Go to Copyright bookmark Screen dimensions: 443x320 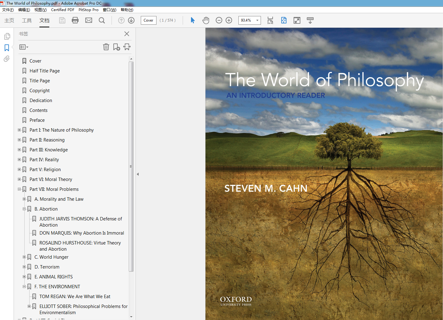point(39,91)
